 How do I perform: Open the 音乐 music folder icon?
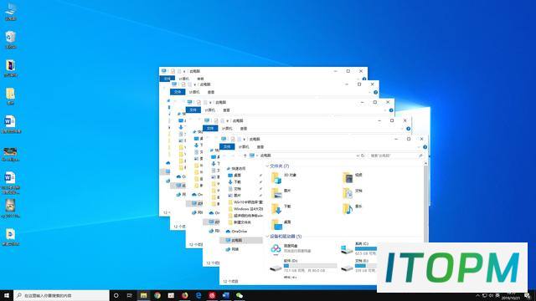(348, 208)
